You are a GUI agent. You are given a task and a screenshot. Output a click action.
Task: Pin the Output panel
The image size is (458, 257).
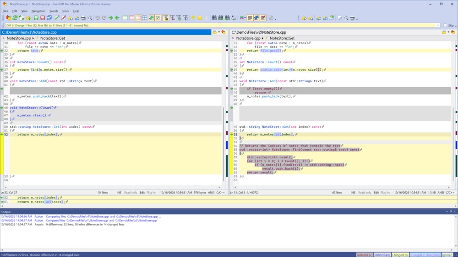pyautogui.click(x=451, y=212)
